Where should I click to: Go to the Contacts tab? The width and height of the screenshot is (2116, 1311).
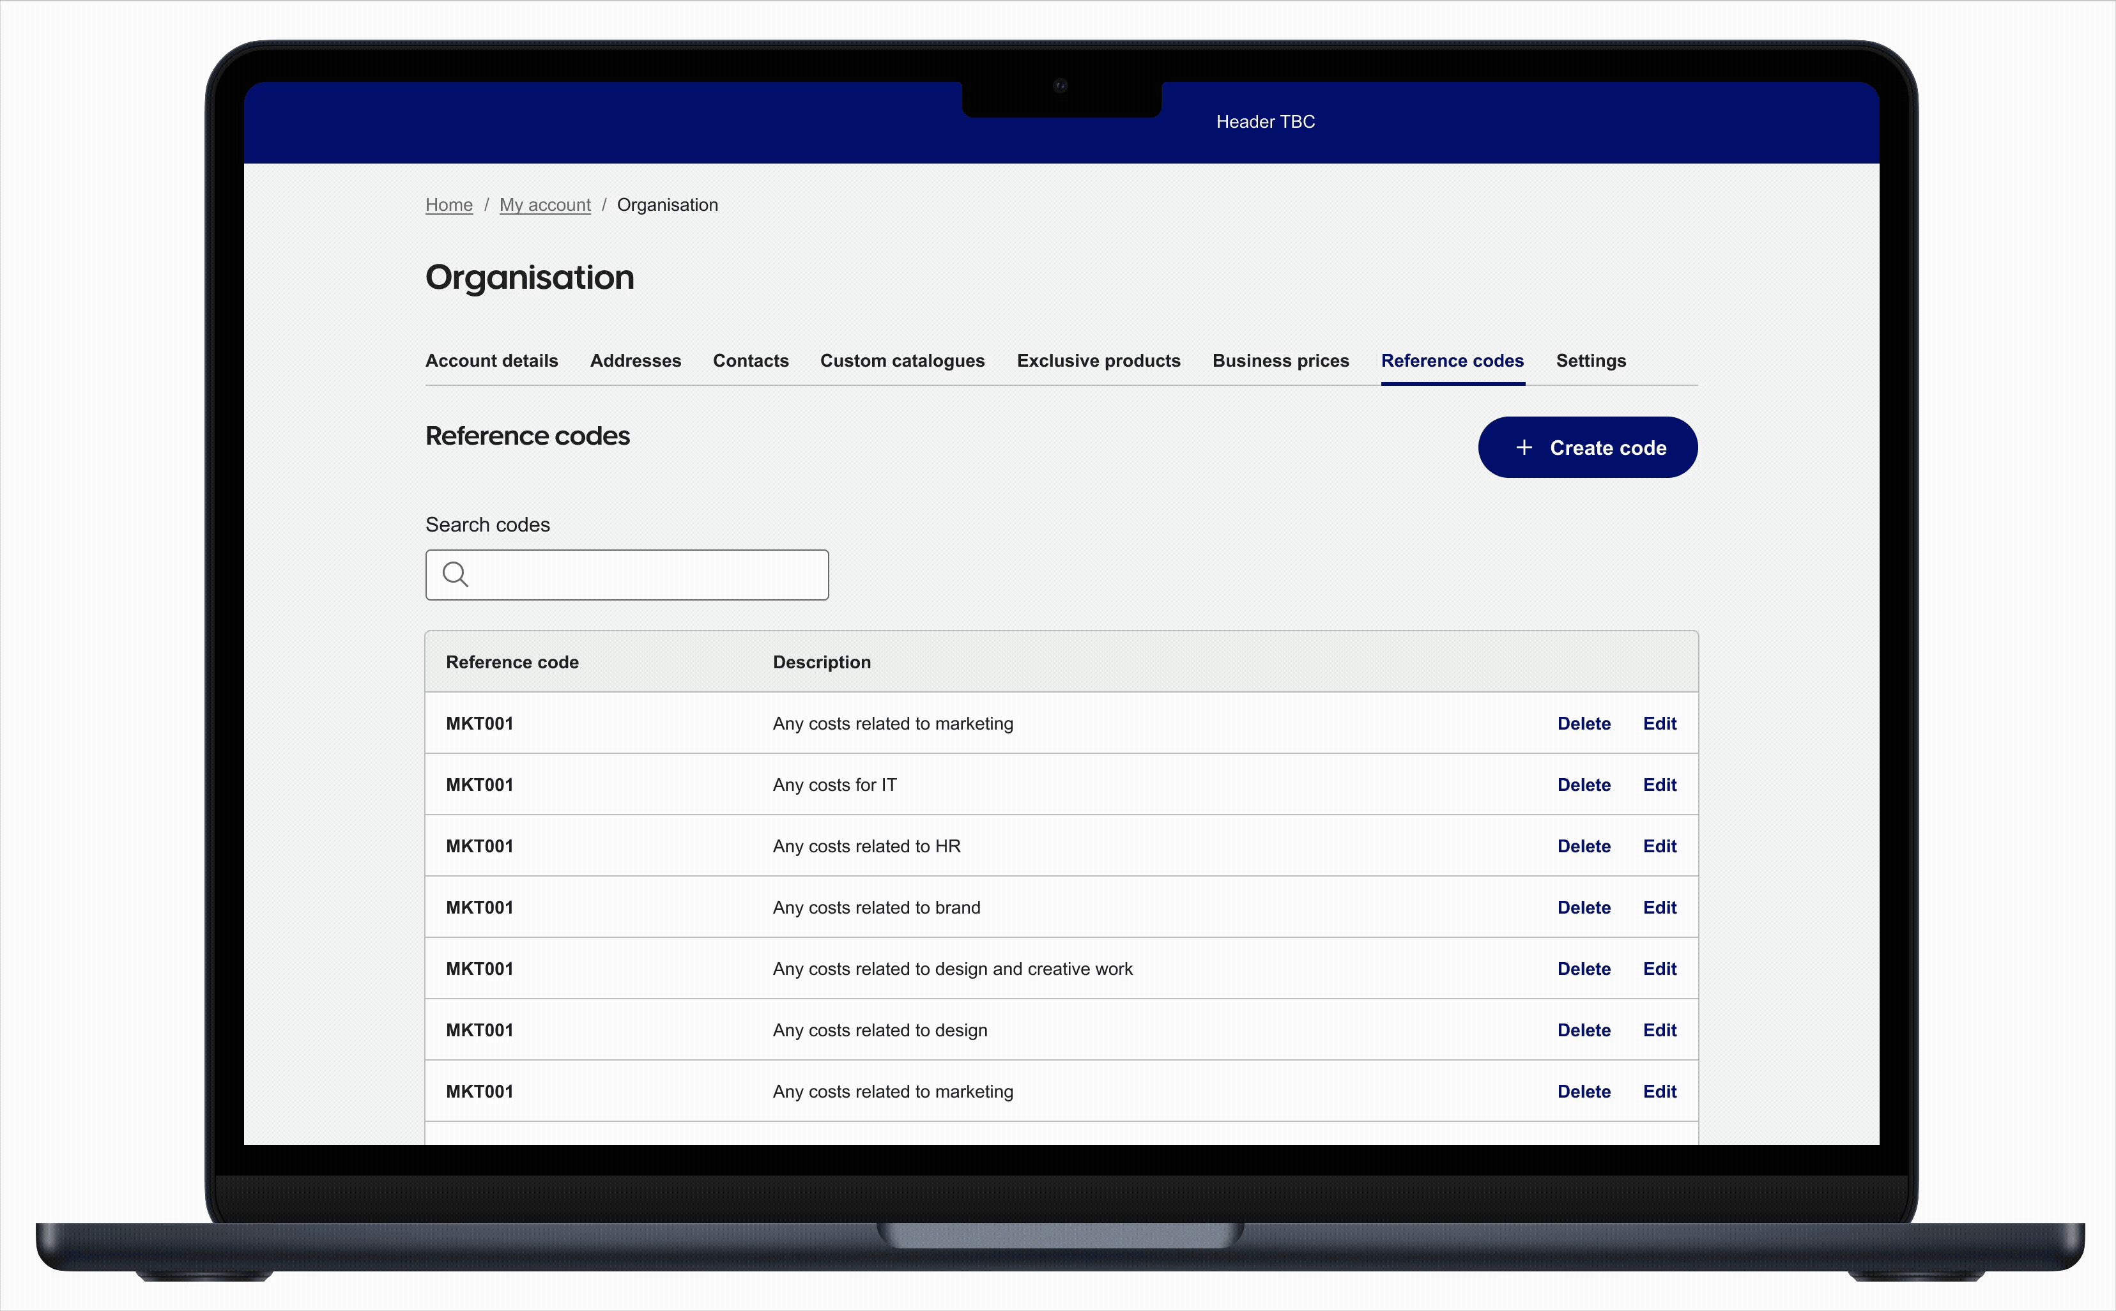tap(751, 361)
